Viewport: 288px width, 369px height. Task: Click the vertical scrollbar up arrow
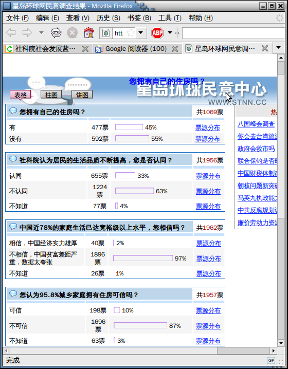click(x=281, y=58)
